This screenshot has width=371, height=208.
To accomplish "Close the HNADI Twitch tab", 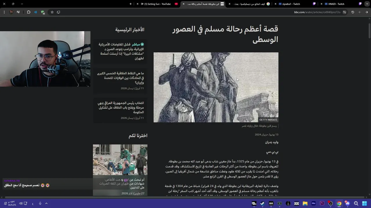I will click(x=321, y=4).
